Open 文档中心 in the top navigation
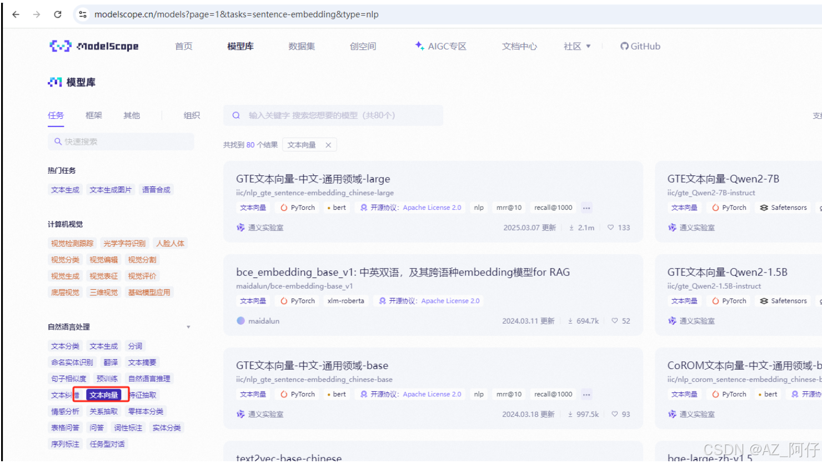The height and width of the screenshot is (464, 822). (x=519, y=47)
